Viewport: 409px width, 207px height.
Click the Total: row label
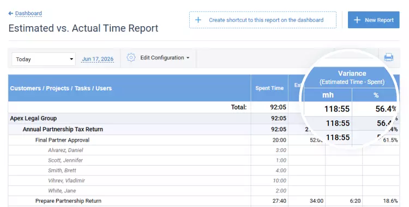[x=239, y=107]
